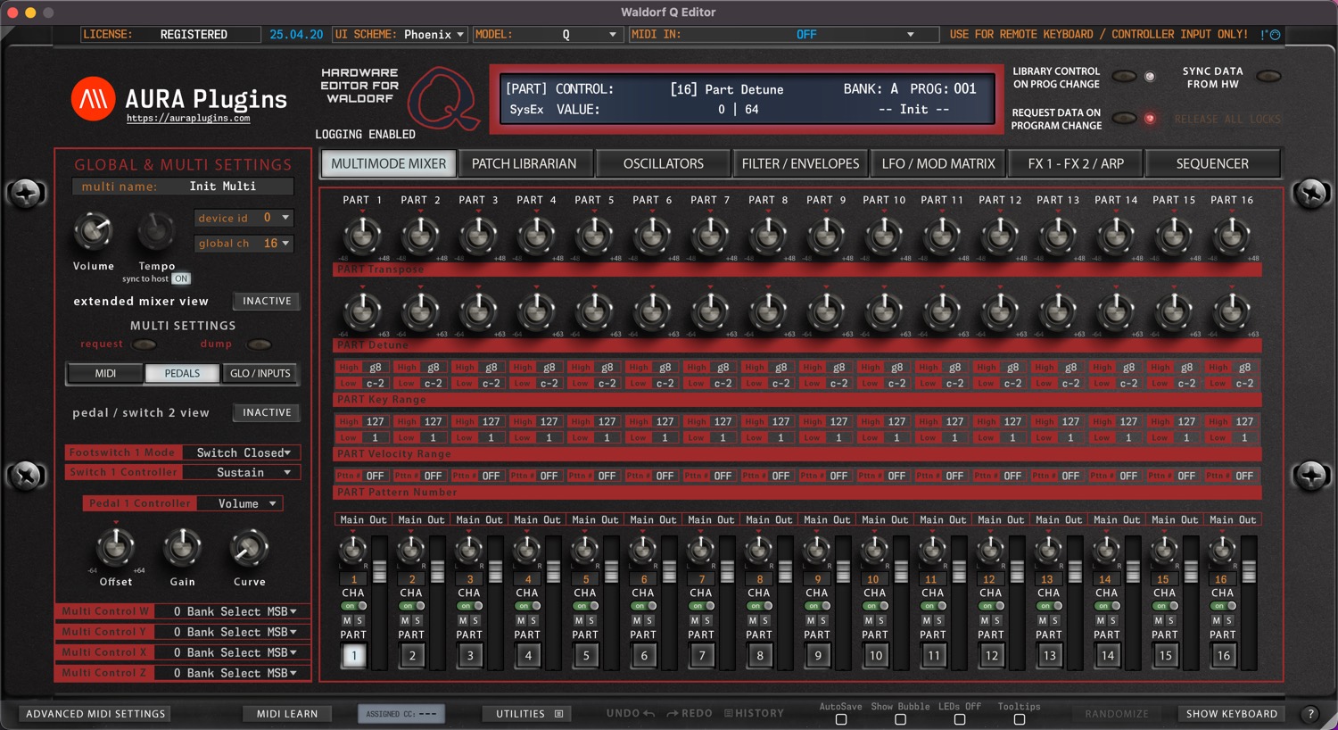
Task: Switch to the FX 1 - FX 2 / ARP tab
Action: pos(1076,164)
